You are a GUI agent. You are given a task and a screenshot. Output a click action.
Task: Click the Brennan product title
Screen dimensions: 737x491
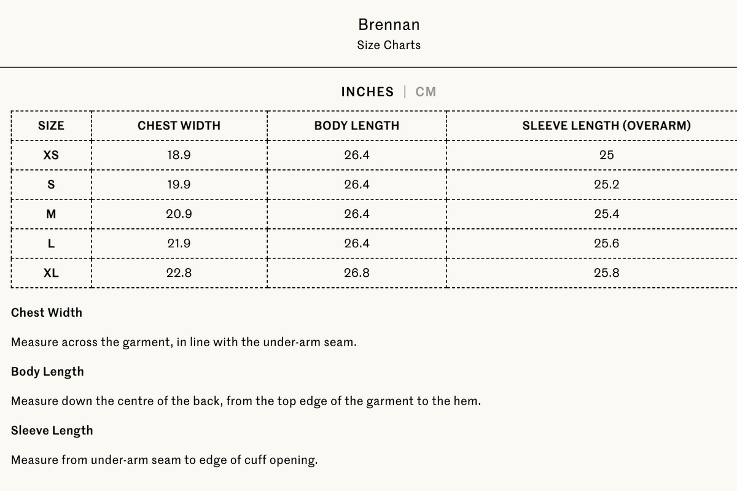pyautogui.click(x=389, y=25)
